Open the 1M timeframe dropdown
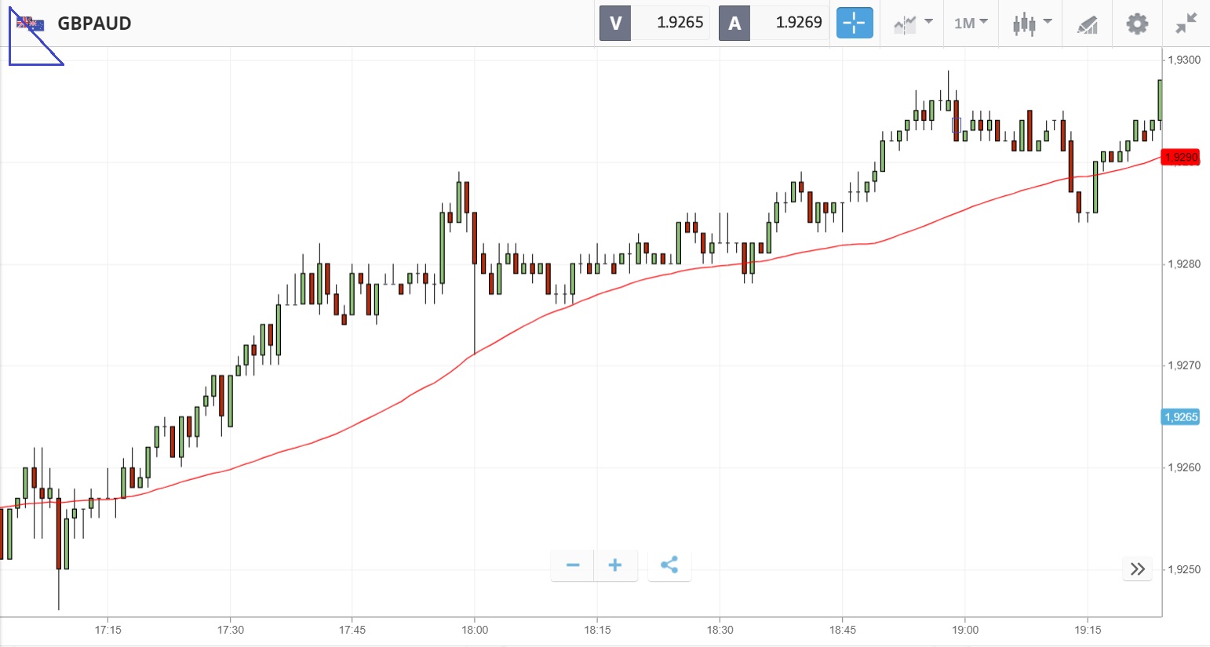The image size is (1210, 647). [971, 23]
